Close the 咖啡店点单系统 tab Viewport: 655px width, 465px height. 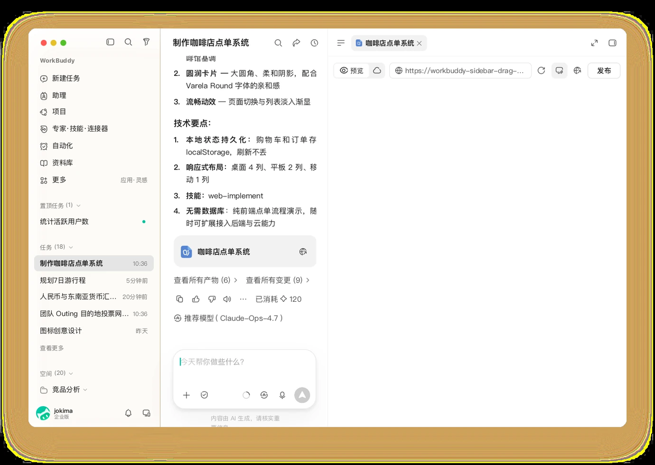pyautogui.click(x=419, y=43)
